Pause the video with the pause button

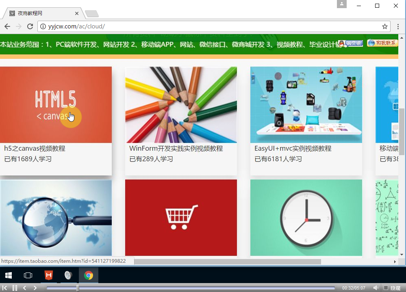(x=15, y=288)
